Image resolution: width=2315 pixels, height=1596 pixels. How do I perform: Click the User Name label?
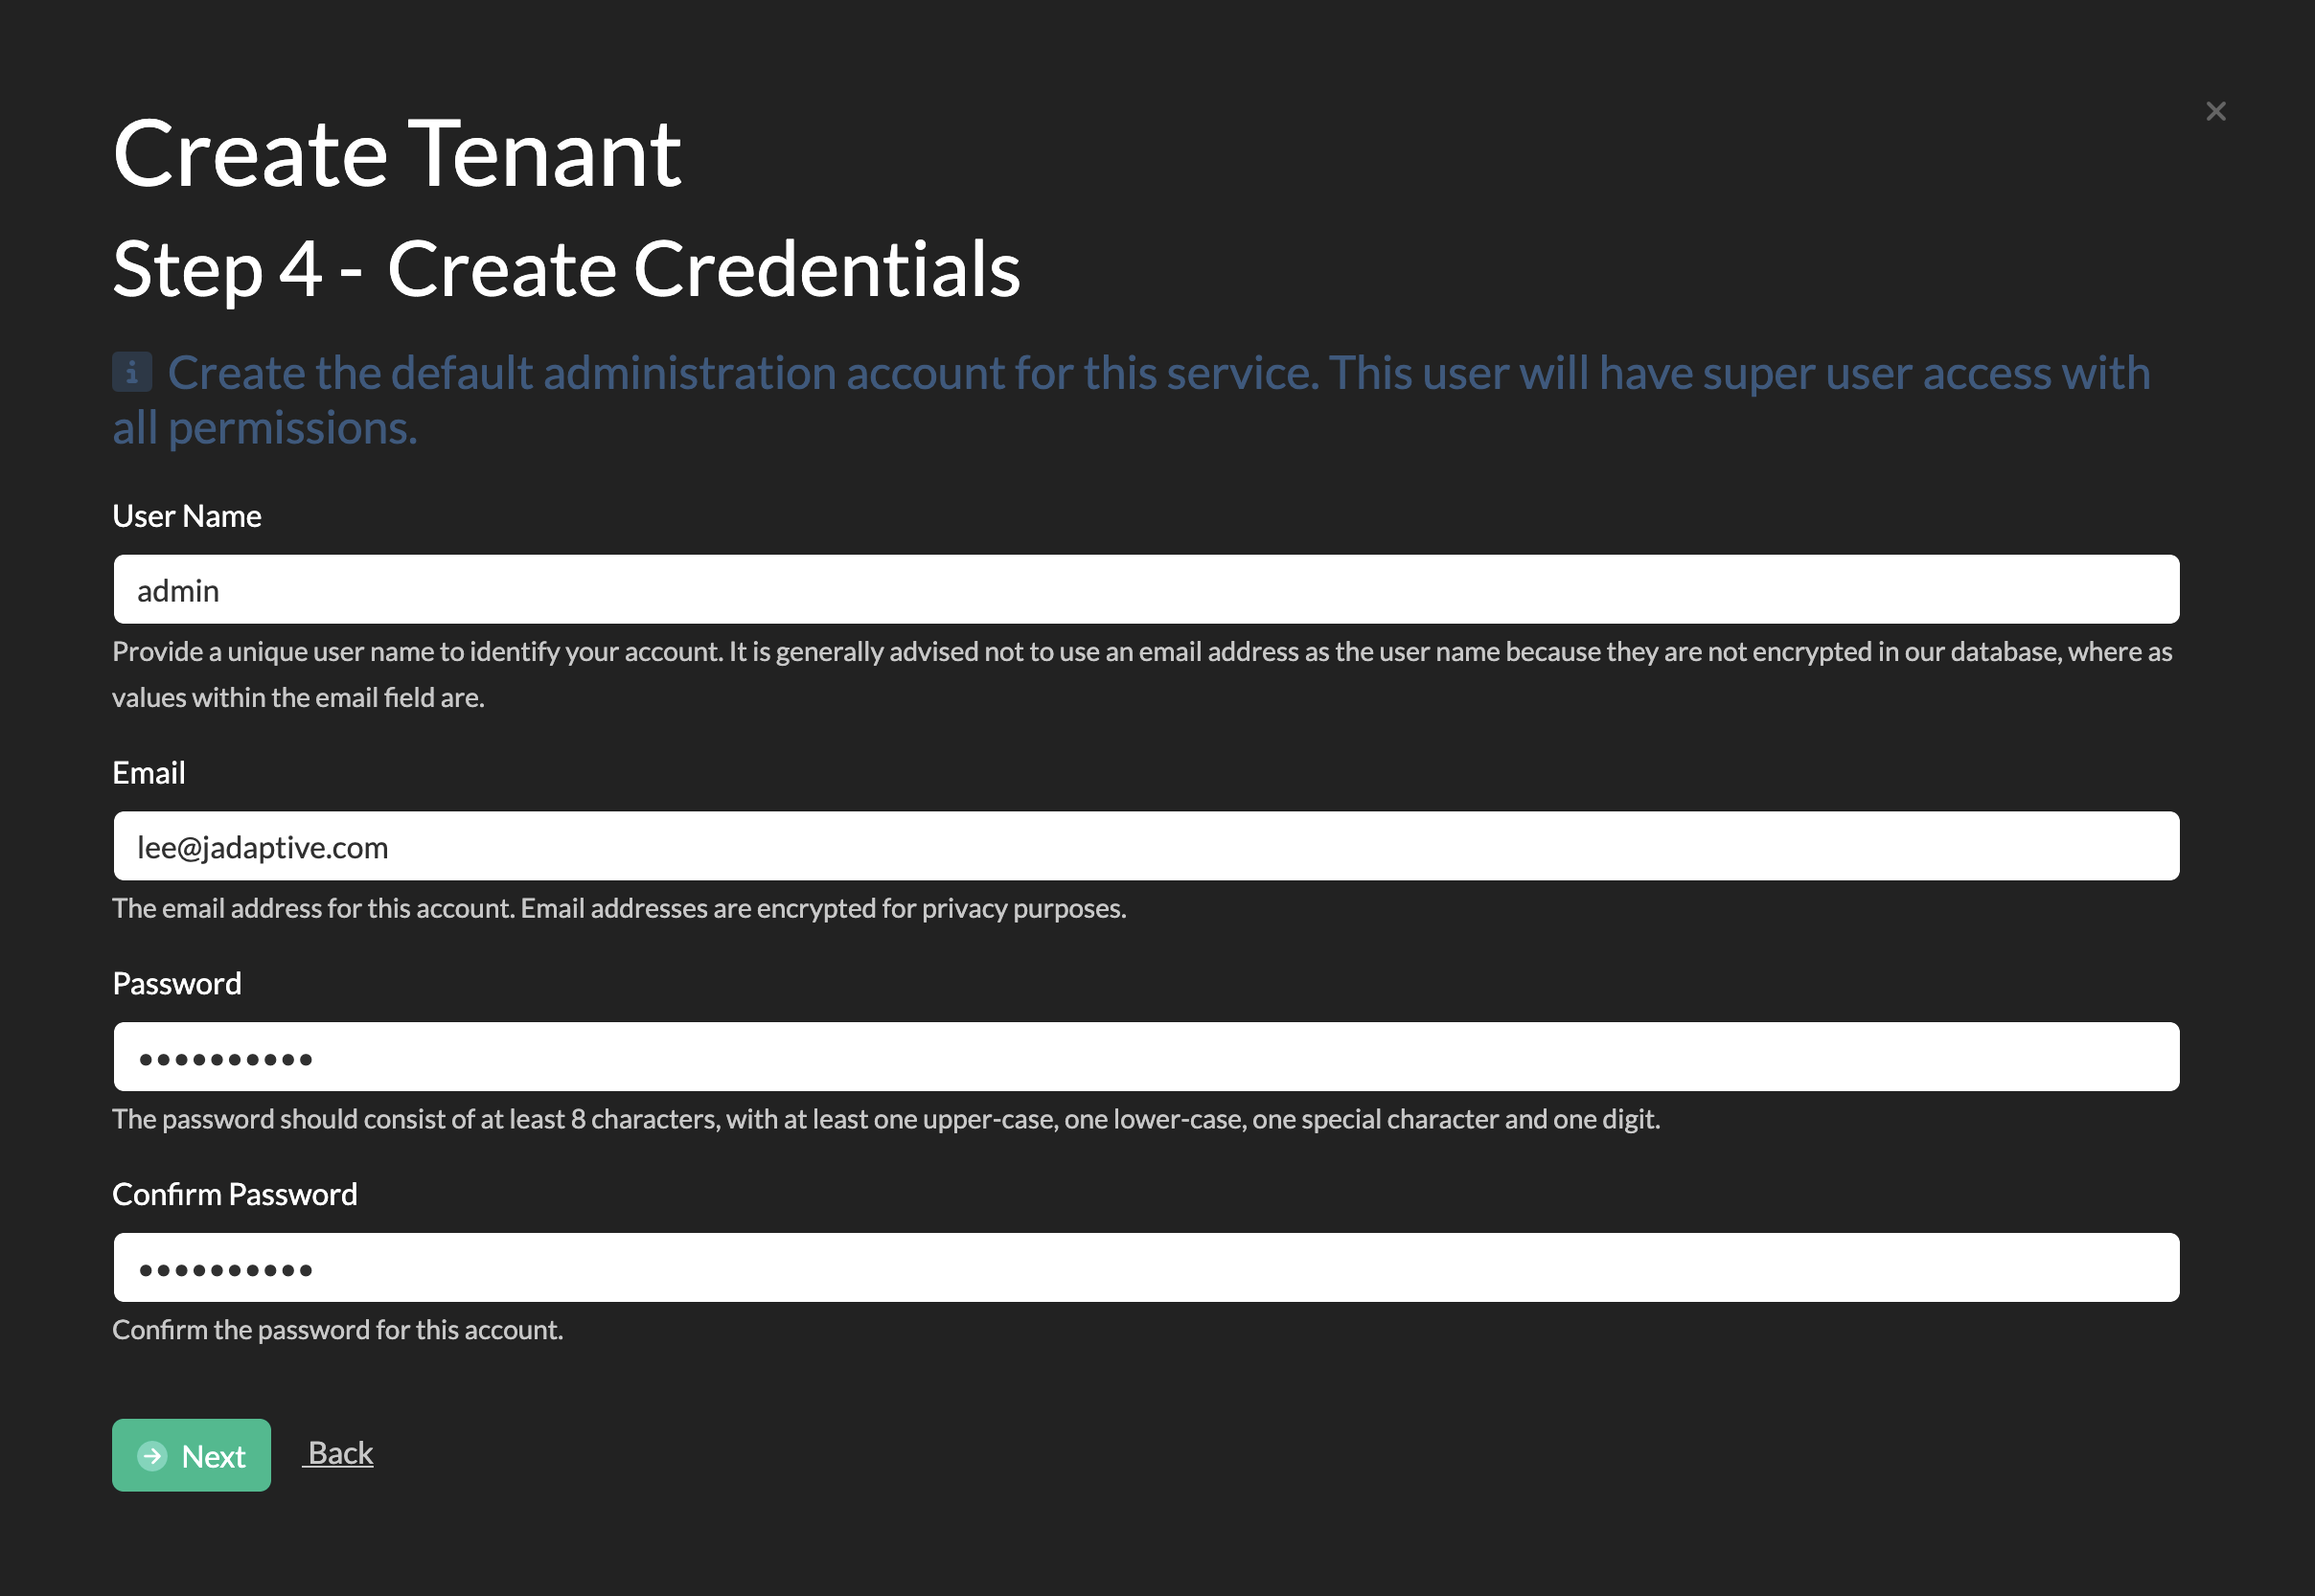tap(187, 516)
